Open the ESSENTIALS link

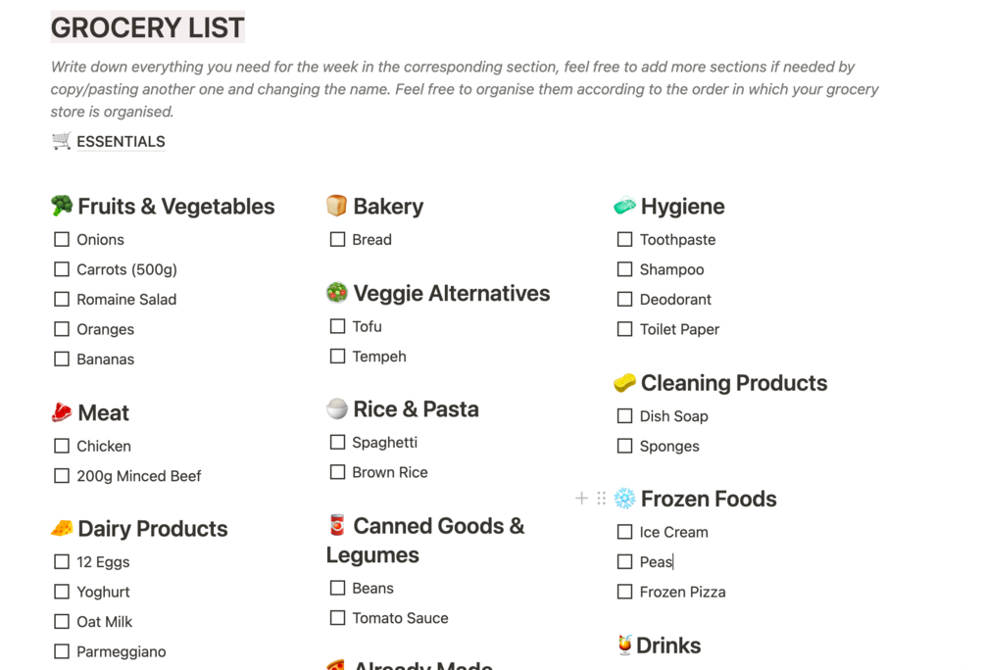pyautogui.click(x=121, y=142)
